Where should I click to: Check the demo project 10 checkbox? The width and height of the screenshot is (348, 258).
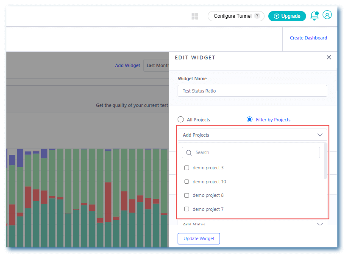(x=187, y=182)
